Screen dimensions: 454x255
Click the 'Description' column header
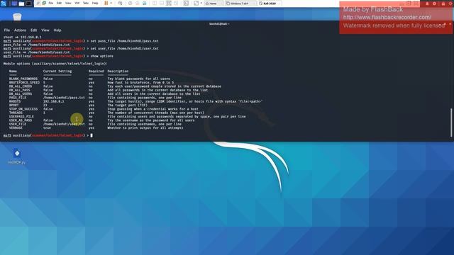(118, 71)
